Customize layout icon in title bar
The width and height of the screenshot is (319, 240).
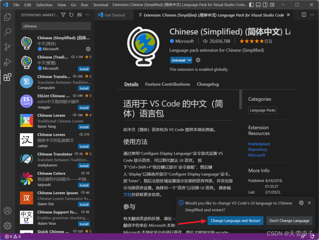click(x=272, y=5)
